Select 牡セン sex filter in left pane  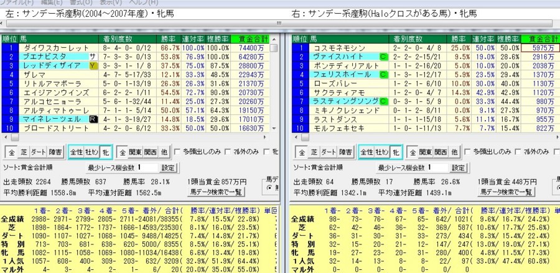(91, 152)
